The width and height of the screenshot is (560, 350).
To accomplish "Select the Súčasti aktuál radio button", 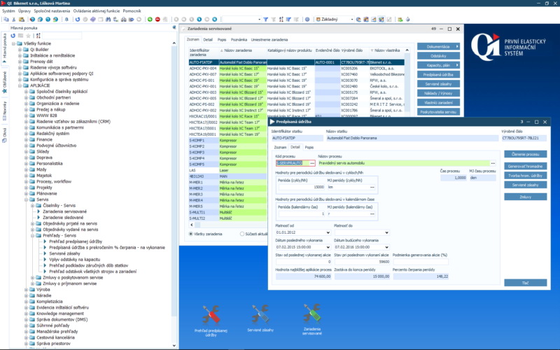I will coord(242,234).
